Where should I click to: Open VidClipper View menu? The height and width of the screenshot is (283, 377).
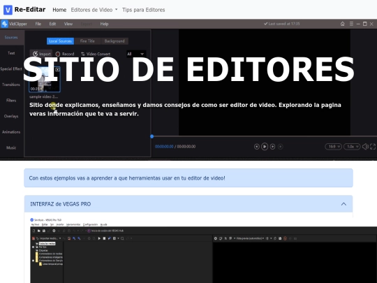(68, 24)
